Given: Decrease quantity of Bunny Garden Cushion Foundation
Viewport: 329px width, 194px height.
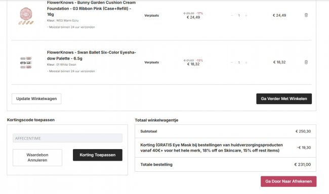Looking at the screenshot, I should (232, 15).
